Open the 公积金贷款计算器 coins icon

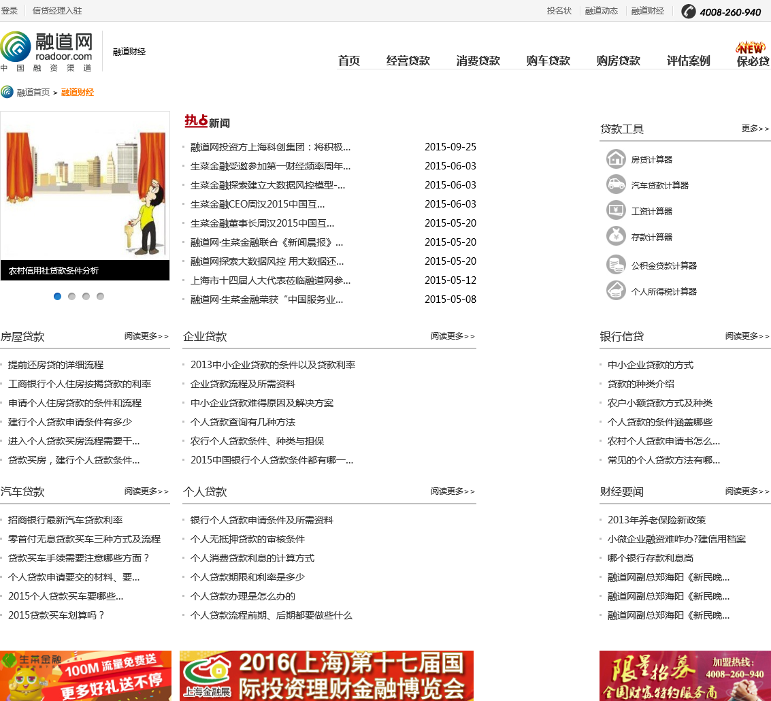point(616,265)
